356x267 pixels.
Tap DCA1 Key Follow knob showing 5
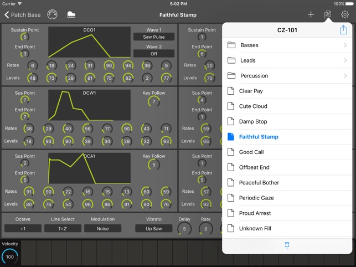[154, 165]
